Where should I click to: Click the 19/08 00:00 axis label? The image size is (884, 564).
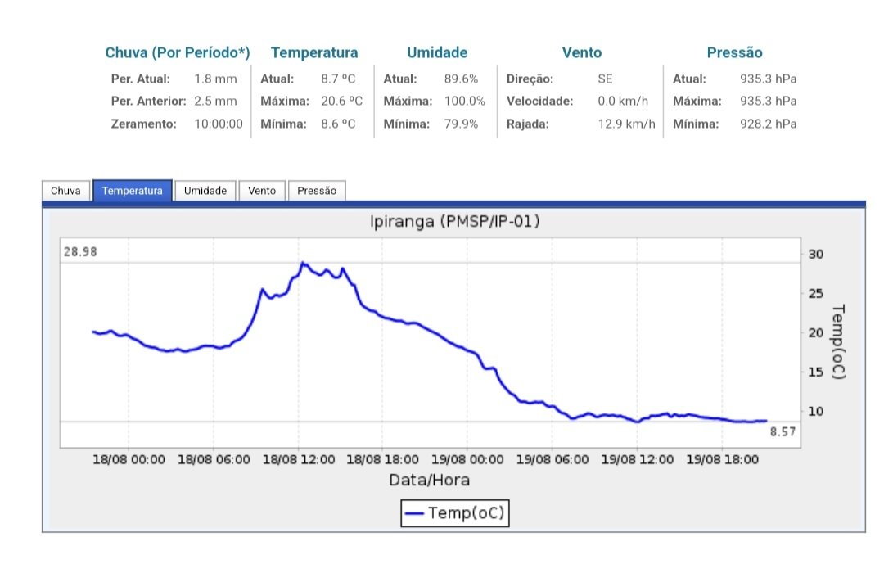pos(467,460)
